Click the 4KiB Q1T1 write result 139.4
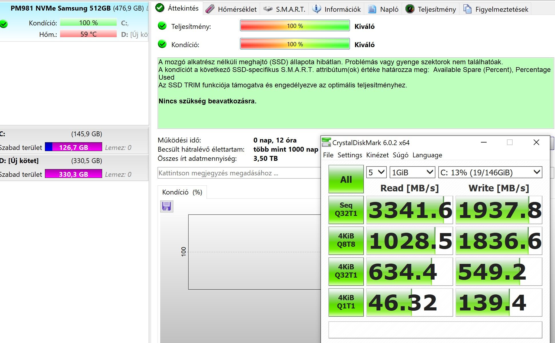Screen dimensions: 555x343 click(499, 302)
